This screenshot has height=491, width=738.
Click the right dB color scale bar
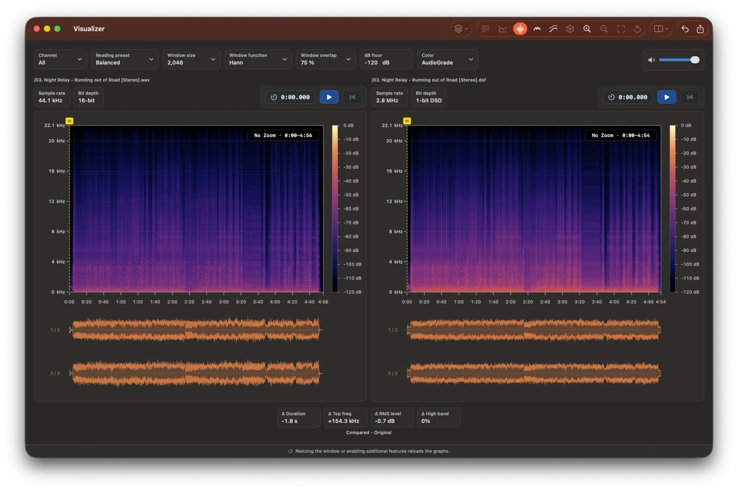(673, 209)
